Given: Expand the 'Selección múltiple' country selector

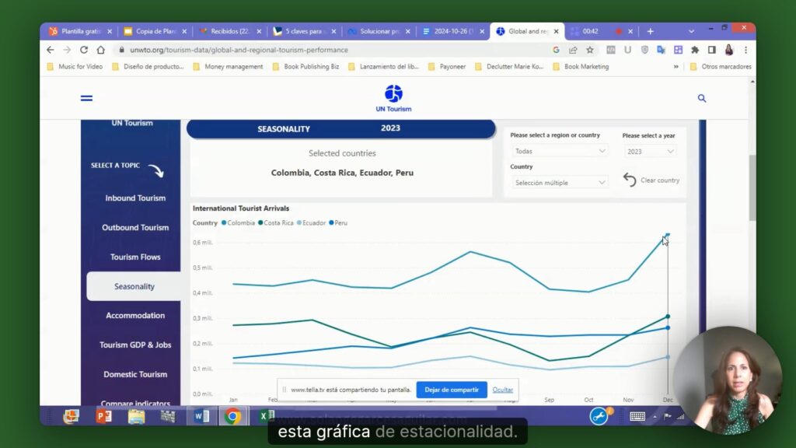Looking at the screenshot, I should pyautogui.click(x=559, y=182).
